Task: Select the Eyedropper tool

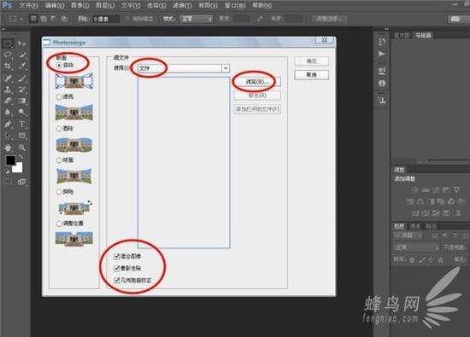Action: click(x=22, y=67)
